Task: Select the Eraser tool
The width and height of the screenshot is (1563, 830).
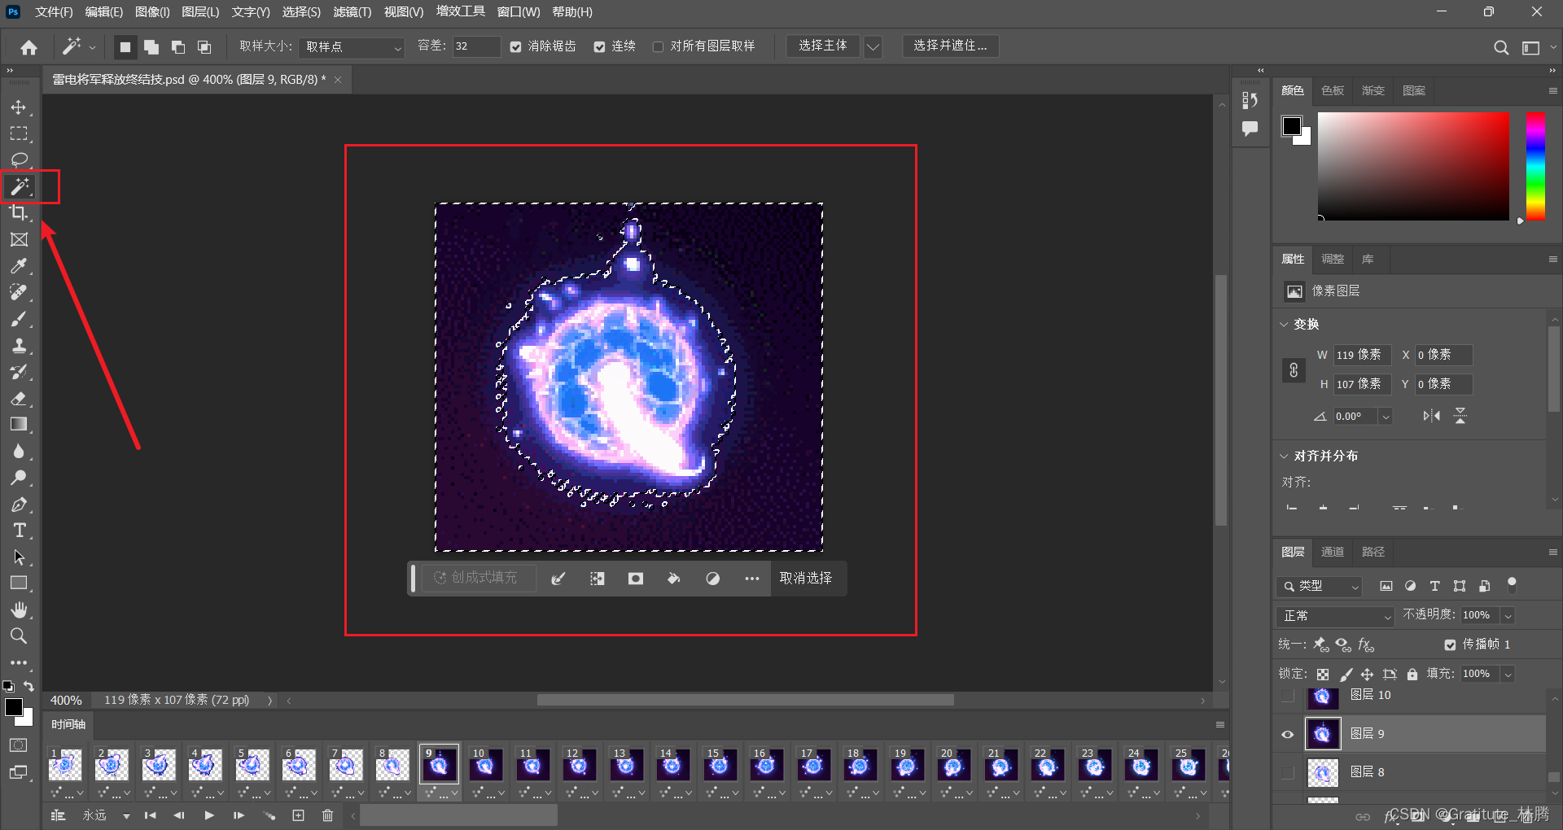Action: 18,399
